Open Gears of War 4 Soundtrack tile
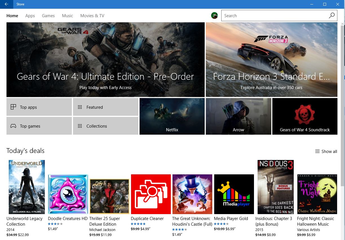This screenshot has width=345, height=240. 305,116
